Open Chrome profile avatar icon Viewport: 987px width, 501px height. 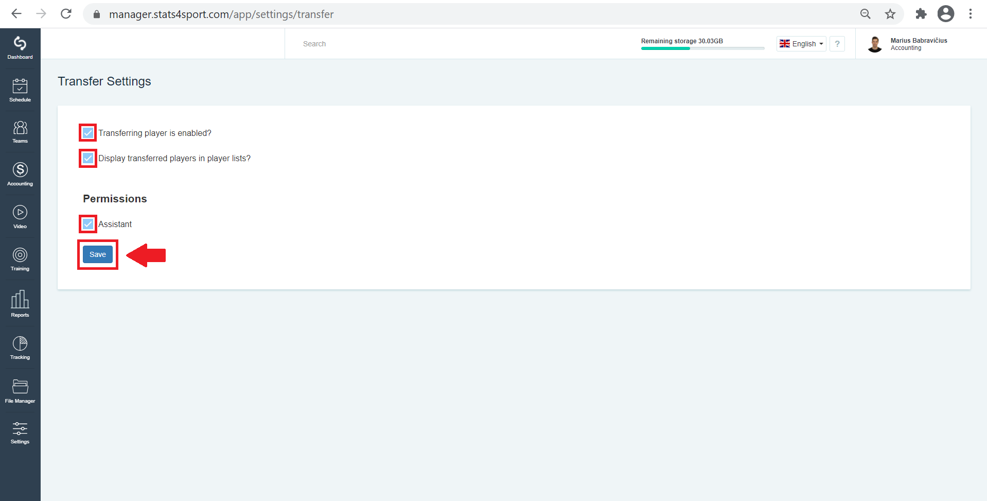[x=946, y=14]
